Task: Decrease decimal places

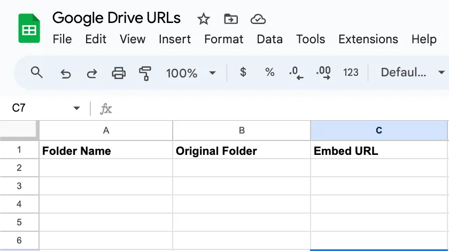Action: tap(296, 73)
